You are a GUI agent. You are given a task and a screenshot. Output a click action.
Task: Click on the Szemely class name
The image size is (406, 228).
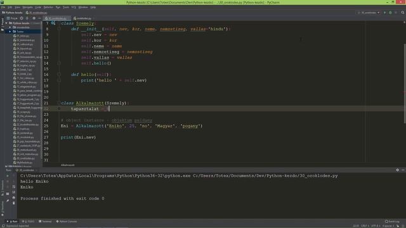click(85, 23)
